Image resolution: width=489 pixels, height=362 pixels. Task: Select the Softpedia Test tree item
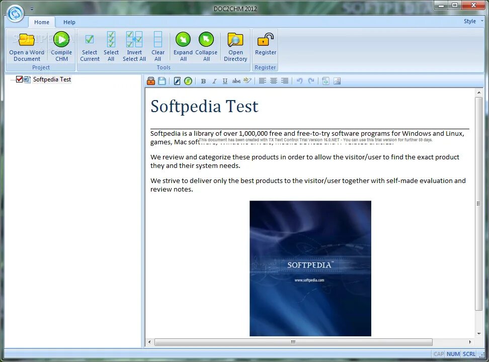coord(52,79)
